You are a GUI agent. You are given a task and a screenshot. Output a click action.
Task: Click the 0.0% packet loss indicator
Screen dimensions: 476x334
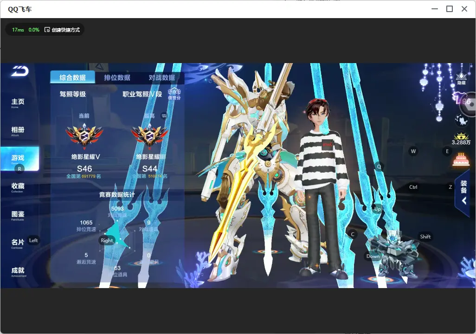[x=34, y=30]
